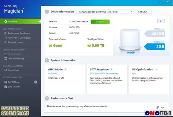This screenshot has width=173, height=117.
Task: Click the Capacity value 465.76 GB
Action: point(74,33)
